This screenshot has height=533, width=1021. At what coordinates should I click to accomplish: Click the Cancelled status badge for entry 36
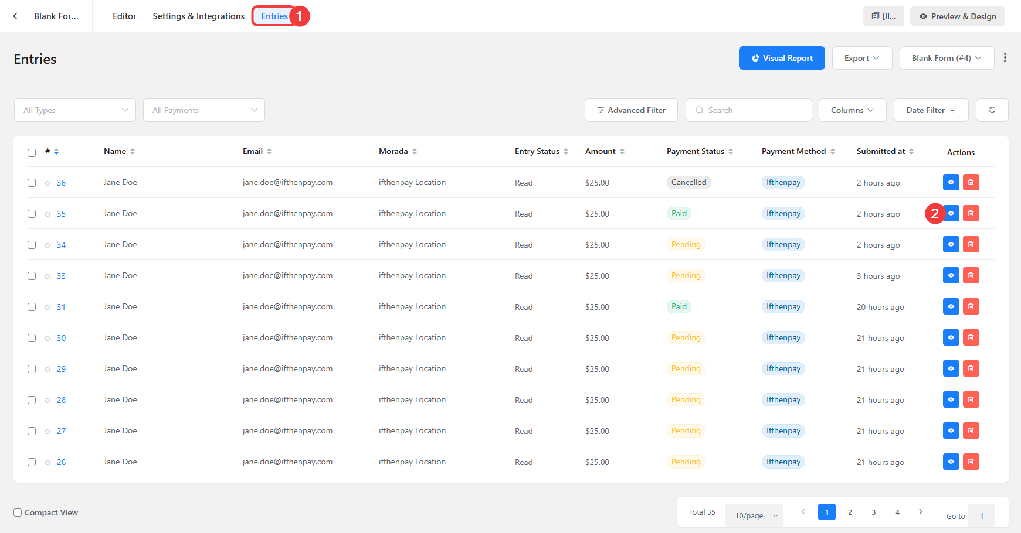click(x=688, y=182)
